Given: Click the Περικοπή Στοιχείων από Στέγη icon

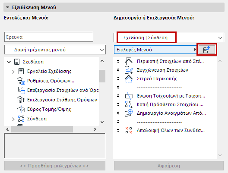Looking at the screenshot, I should pyautogui.click(x=129, y=61).
